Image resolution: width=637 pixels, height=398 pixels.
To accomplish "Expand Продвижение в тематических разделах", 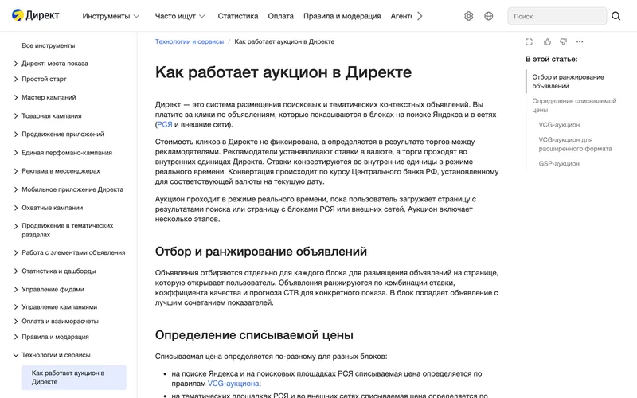I will tap(64, 230).
